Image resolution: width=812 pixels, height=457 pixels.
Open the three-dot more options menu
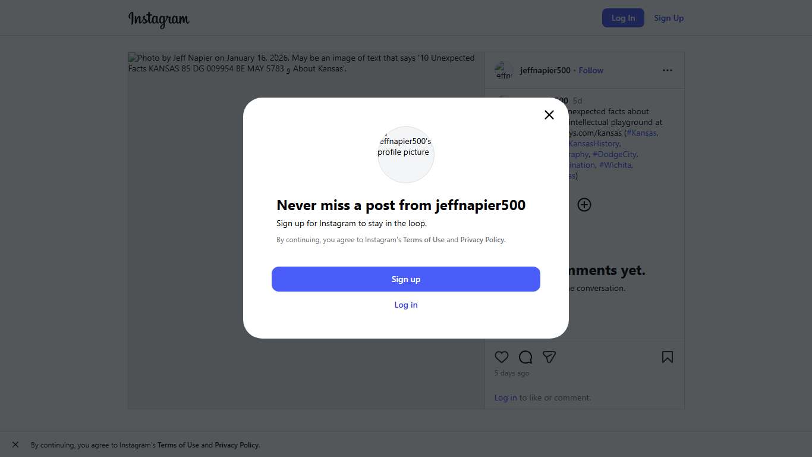[x=668, y=70]
